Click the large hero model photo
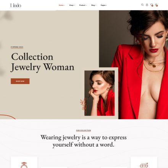The image size is (168, 168). 134,65
